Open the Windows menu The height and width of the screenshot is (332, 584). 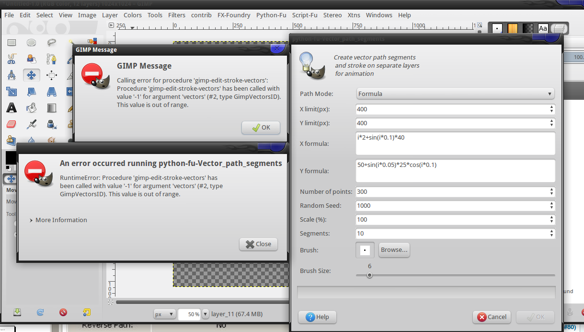[x=379, y=15]
